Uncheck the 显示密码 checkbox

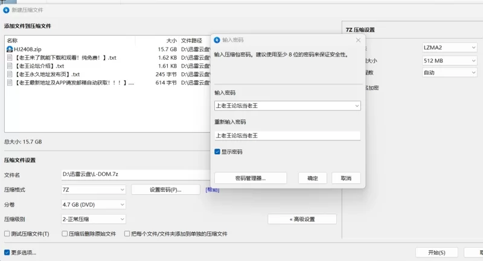coord(217,152)
